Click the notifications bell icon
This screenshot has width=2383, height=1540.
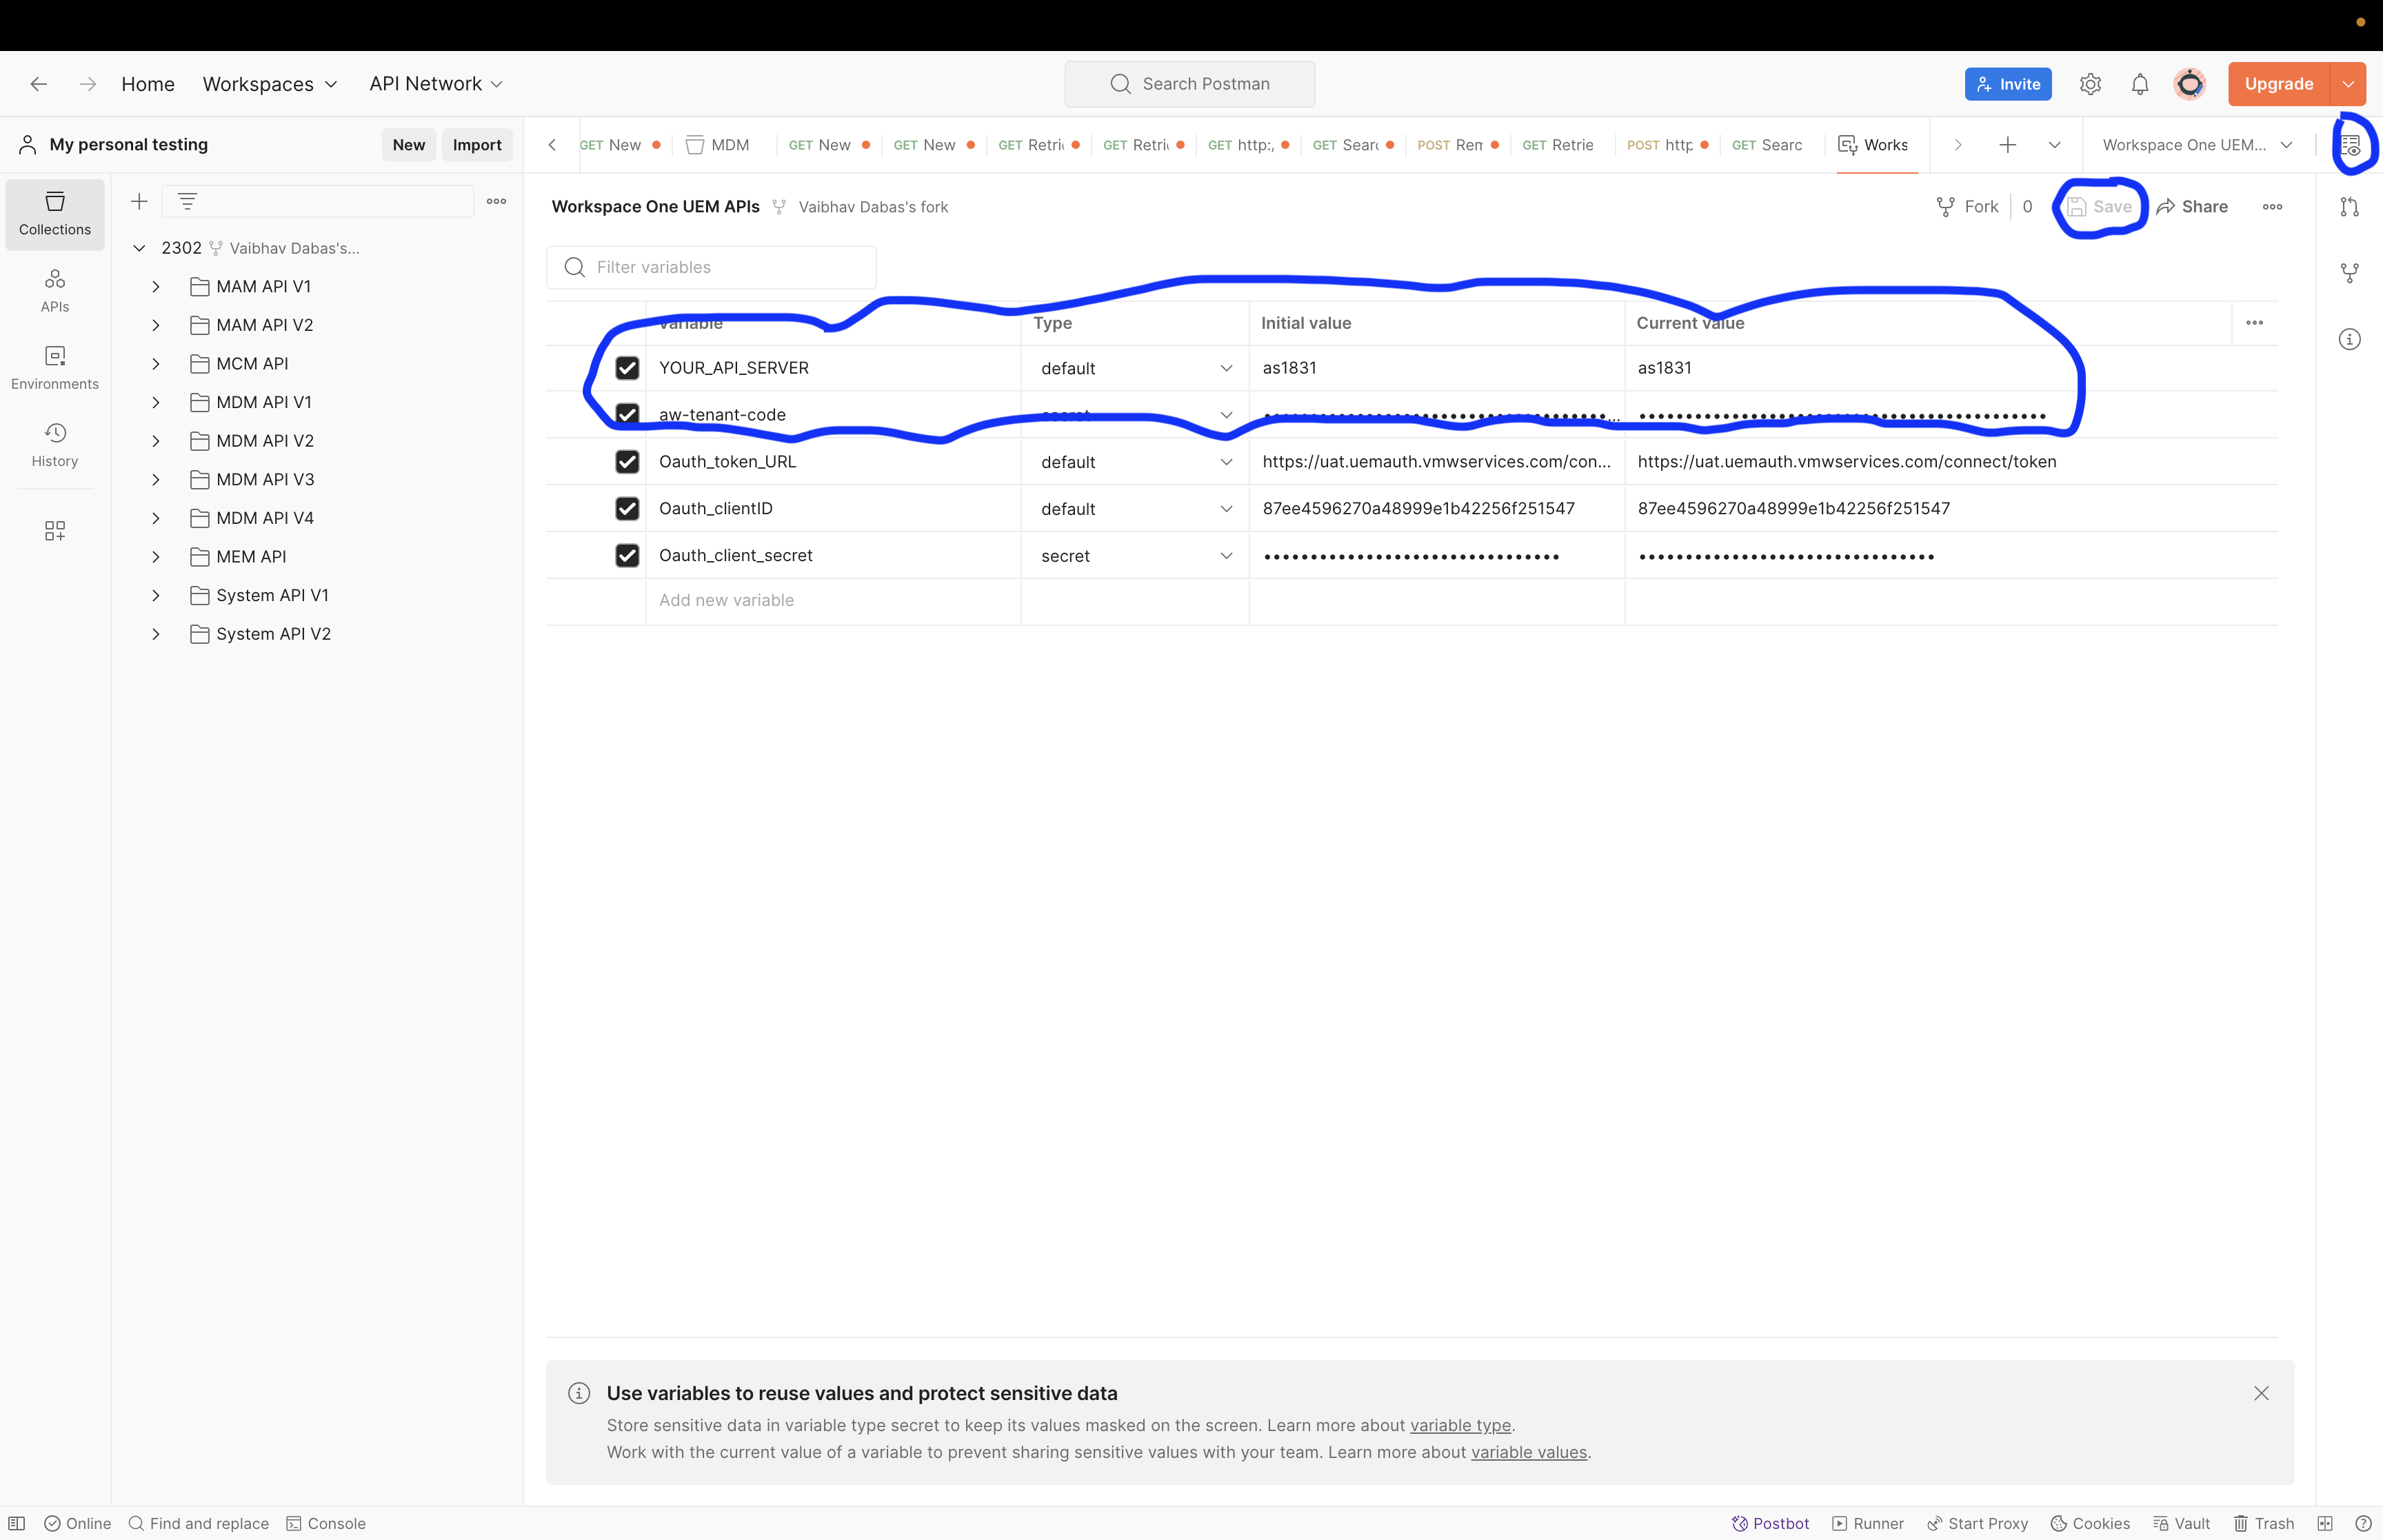click(x=2139, y=84)
